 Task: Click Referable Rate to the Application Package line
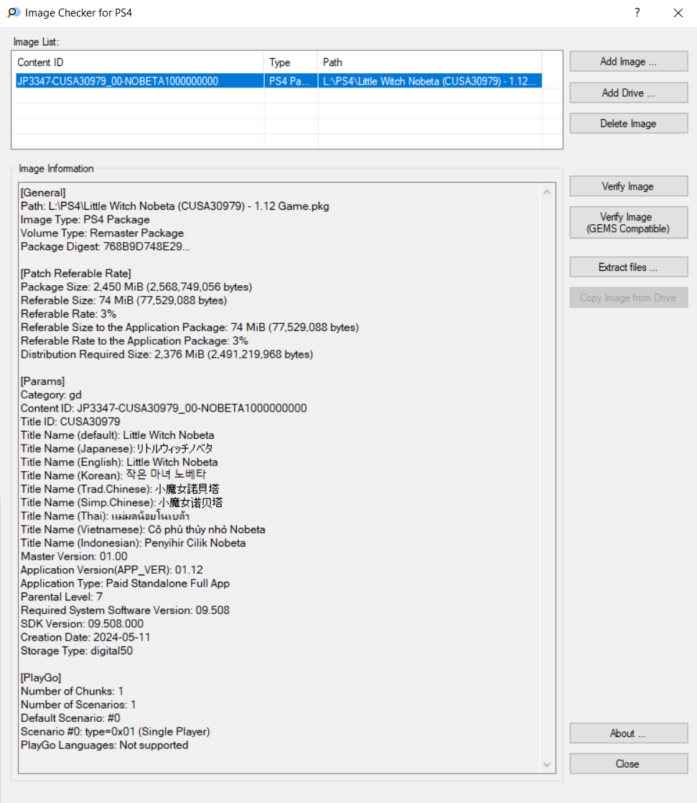[134, 341]
